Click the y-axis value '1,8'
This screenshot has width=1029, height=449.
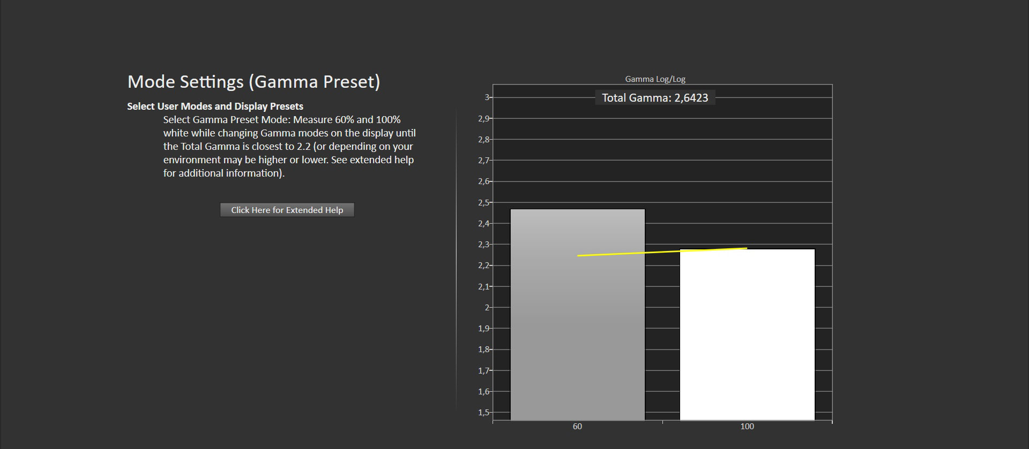483,349
